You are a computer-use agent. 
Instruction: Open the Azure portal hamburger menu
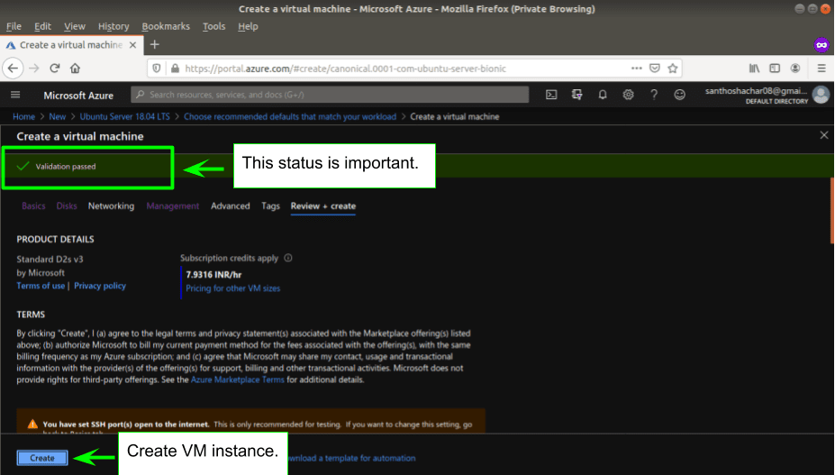click(x=15, y=95)
